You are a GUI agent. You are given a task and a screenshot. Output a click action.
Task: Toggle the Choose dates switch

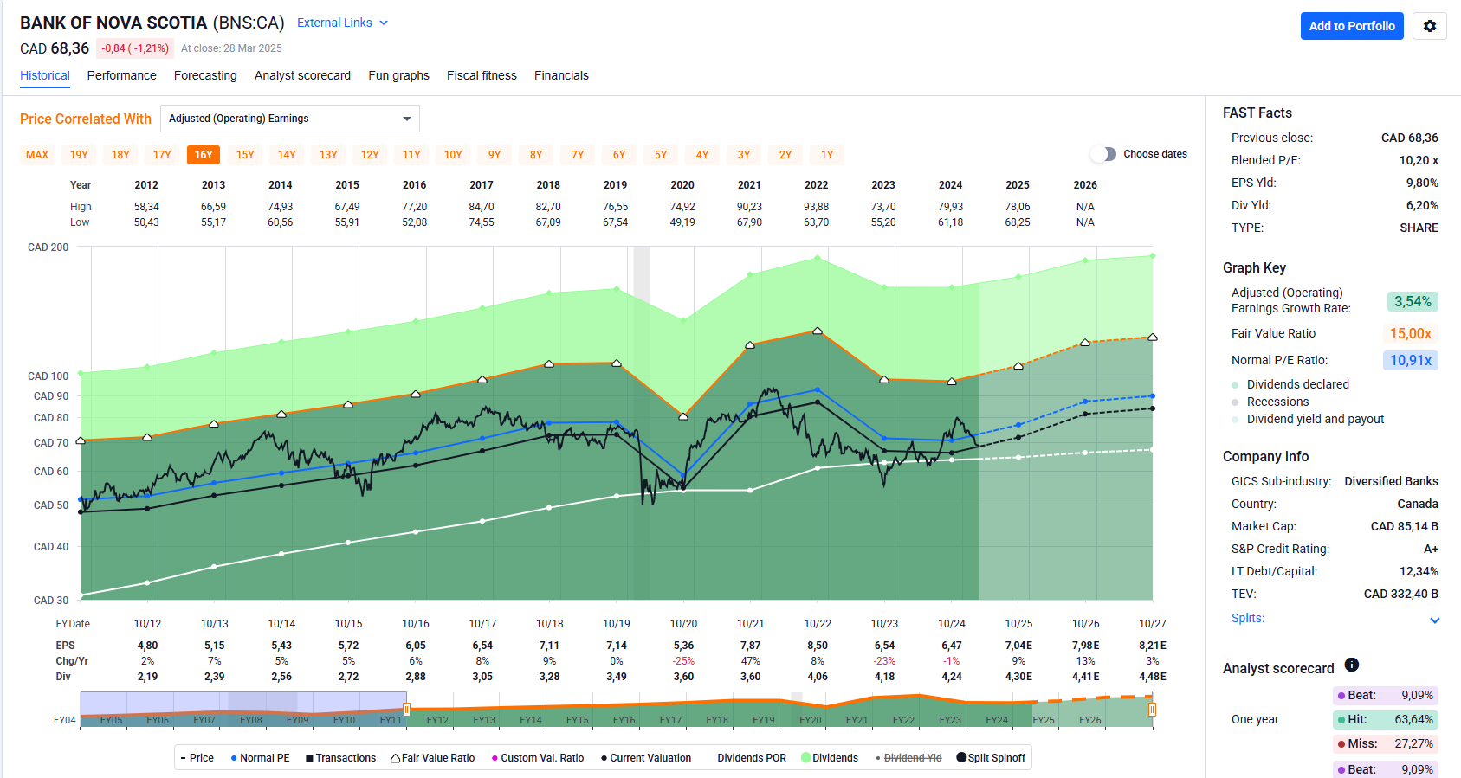(1103, 154)
